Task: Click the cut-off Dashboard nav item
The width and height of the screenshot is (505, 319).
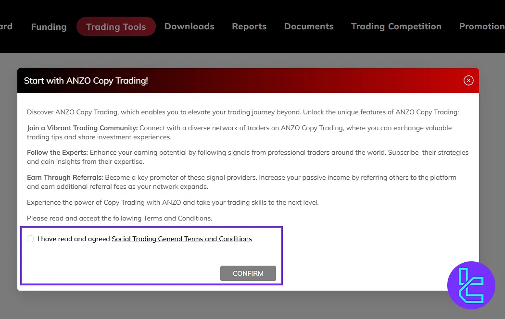Action: coord(6,26)
